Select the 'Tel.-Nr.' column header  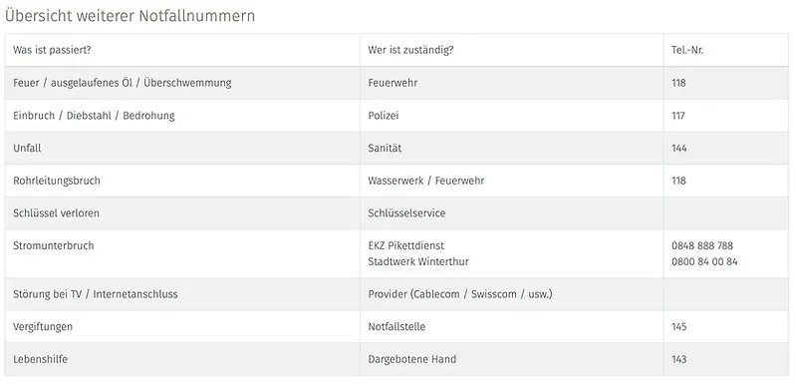tap(687, 50)
